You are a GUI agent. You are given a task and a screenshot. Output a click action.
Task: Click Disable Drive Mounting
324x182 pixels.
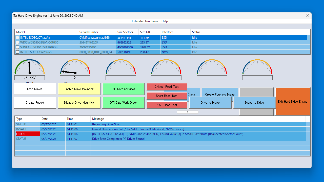[x=79, y=103]
